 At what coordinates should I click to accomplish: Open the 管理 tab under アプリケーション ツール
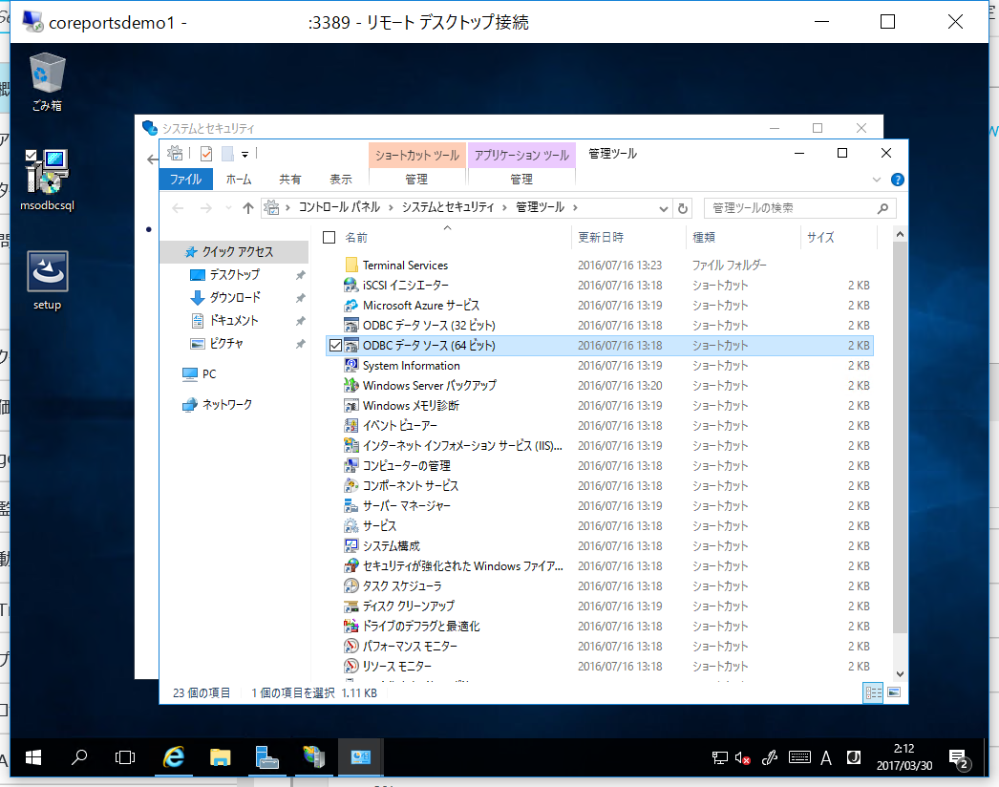point(521,179)
